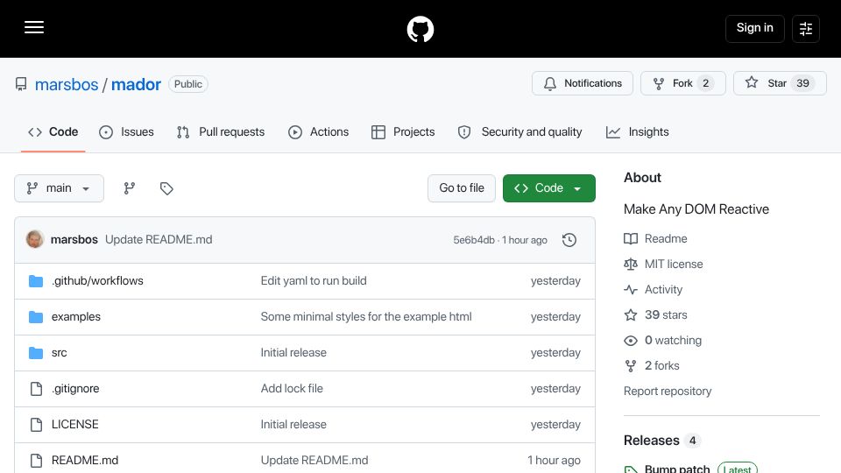Open the mador repository link
Screen dimensions: 841x473
pos(136,84)
